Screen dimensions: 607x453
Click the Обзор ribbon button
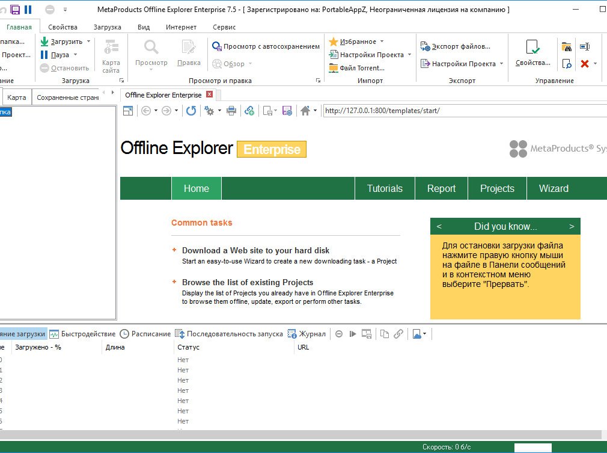click(x=229, y=64)
